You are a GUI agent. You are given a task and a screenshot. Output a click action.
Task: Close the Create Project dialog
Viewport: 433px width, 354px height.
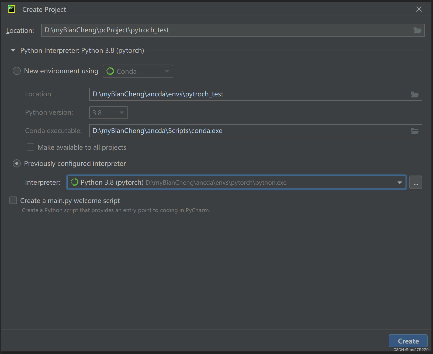[419, 9]
